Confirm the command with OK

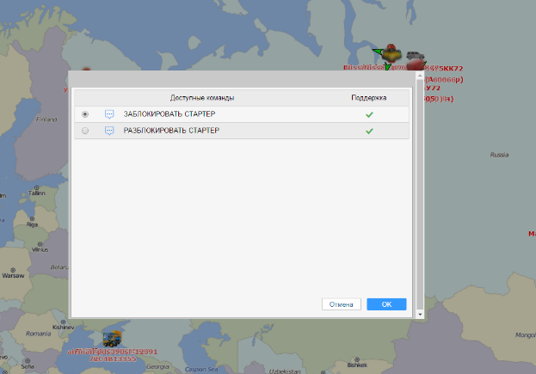[x=386, y=304]
